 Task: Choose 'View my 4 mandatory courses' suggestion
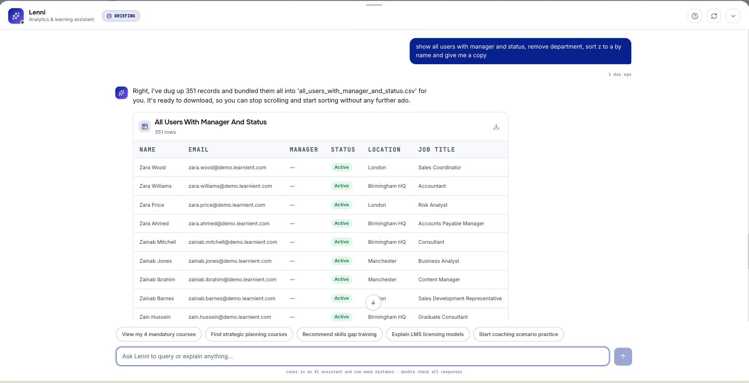[159, 334]
